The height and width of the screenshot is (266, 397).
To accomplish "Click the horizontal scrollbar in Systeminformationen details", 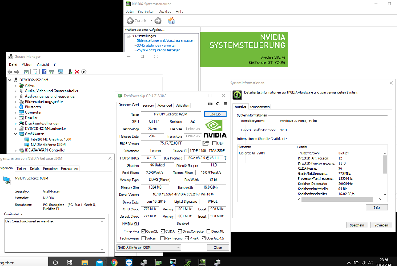I will click(337, 199).
